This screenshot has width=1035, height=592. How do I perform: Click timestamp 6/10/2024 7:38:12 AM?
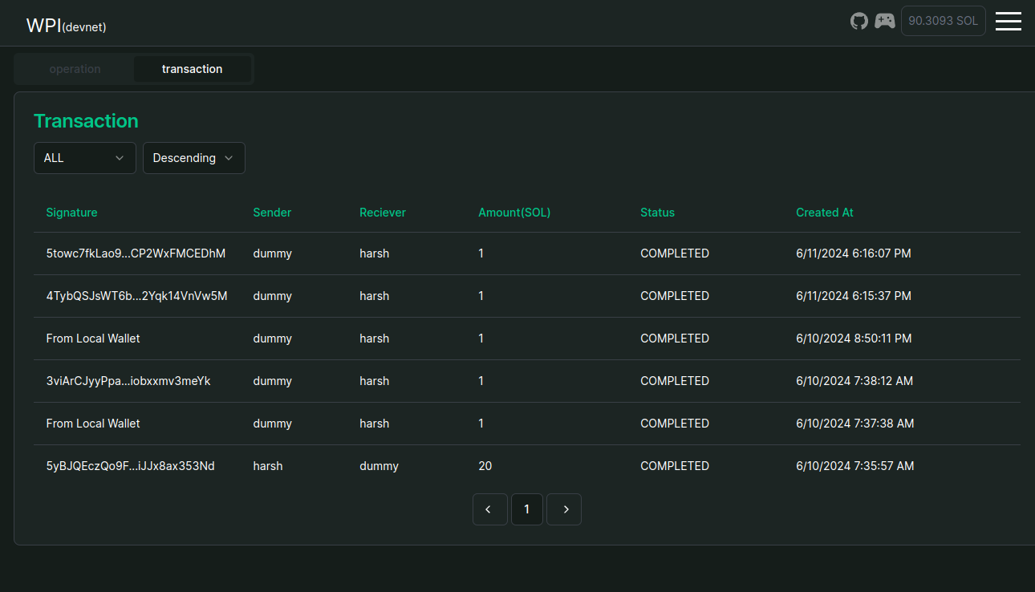pos(854,381)
